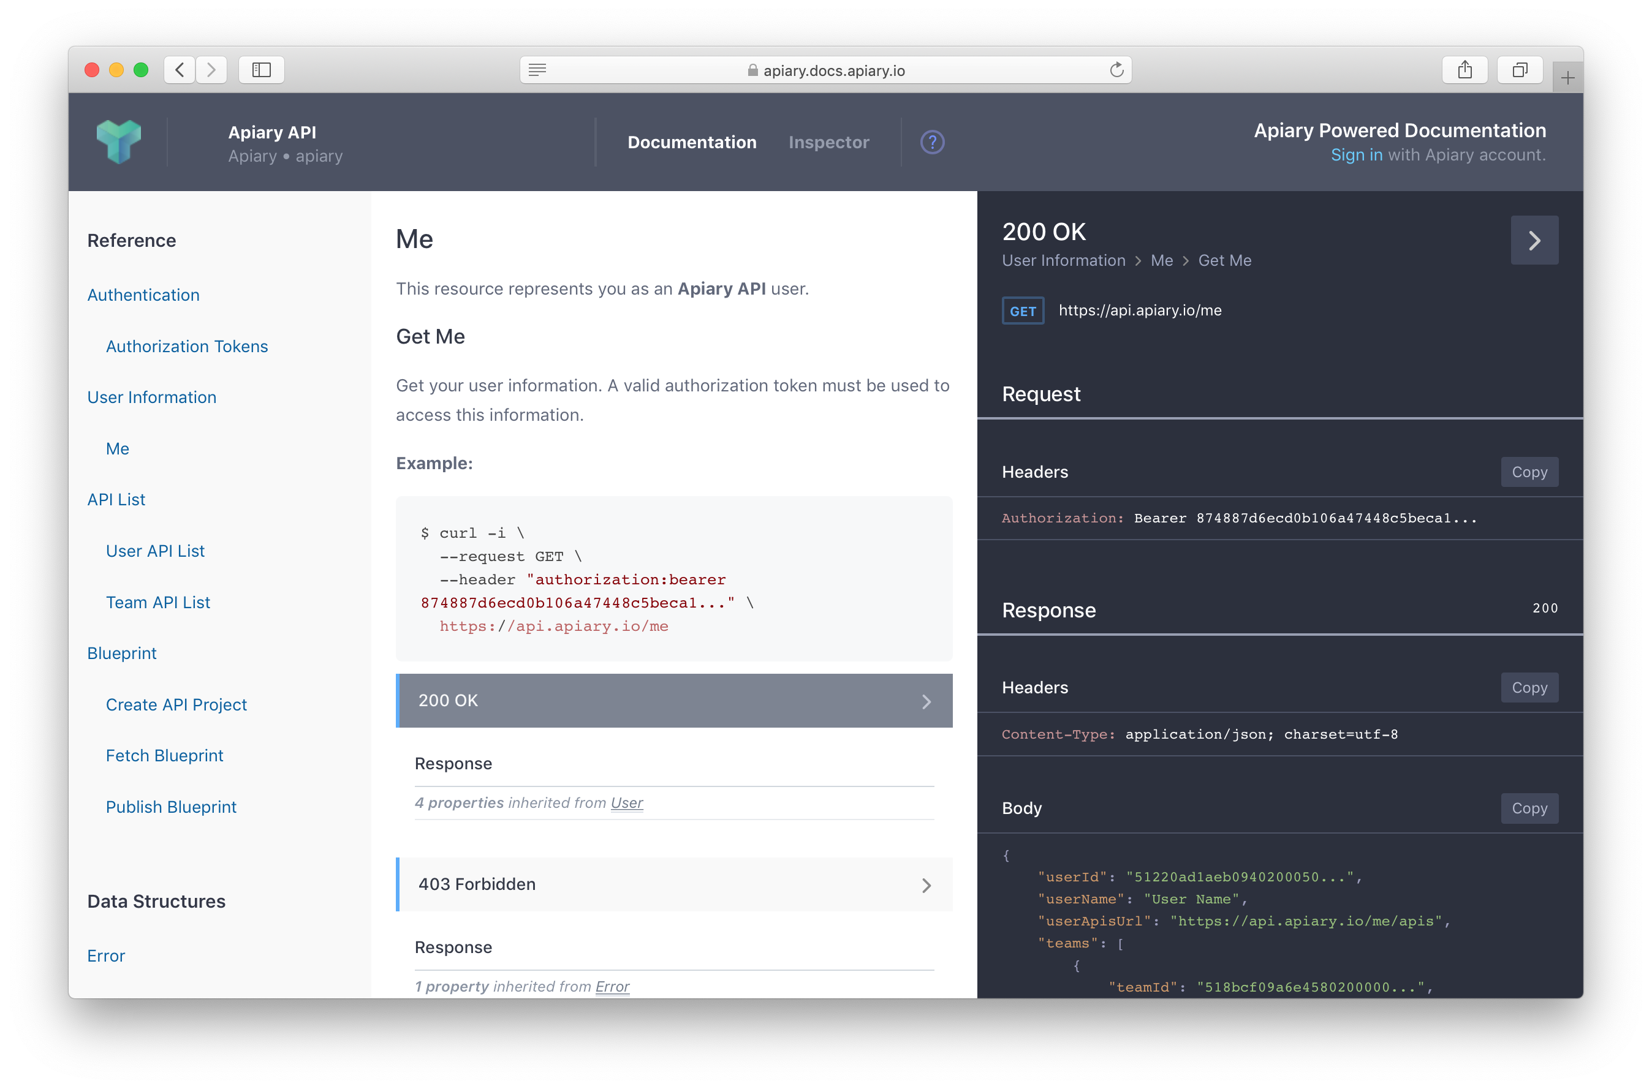Click the expand arrow for 200 OK panel

928,700
